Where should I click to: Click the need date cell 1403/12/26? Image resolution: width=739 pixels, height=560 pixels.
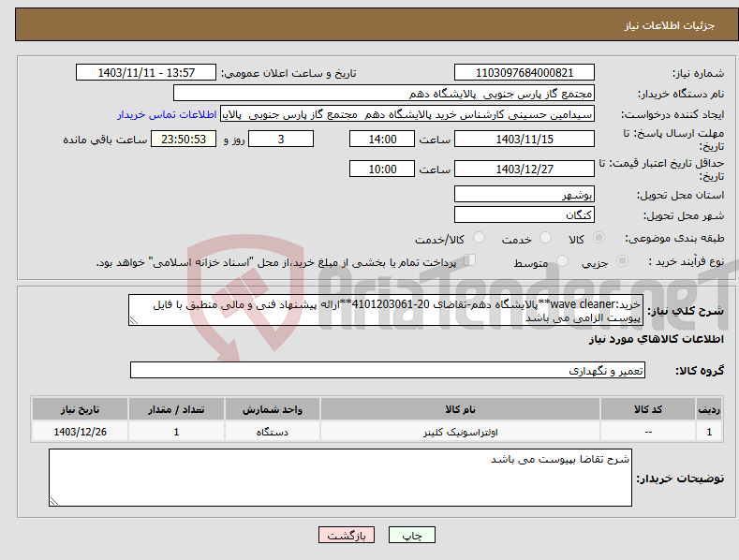tap(81, 432)
